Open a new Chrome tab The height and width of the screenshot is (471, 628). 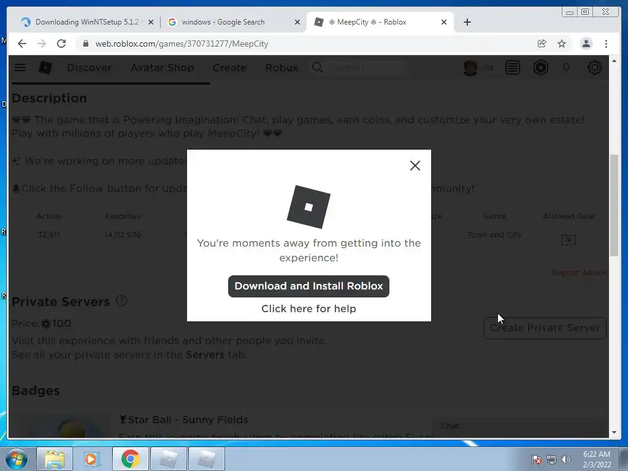pyautogui.click(x=467, y=22)
